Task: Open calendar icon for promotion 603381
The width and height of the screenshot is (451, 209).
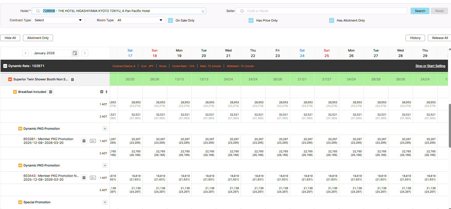Action: 84,141
